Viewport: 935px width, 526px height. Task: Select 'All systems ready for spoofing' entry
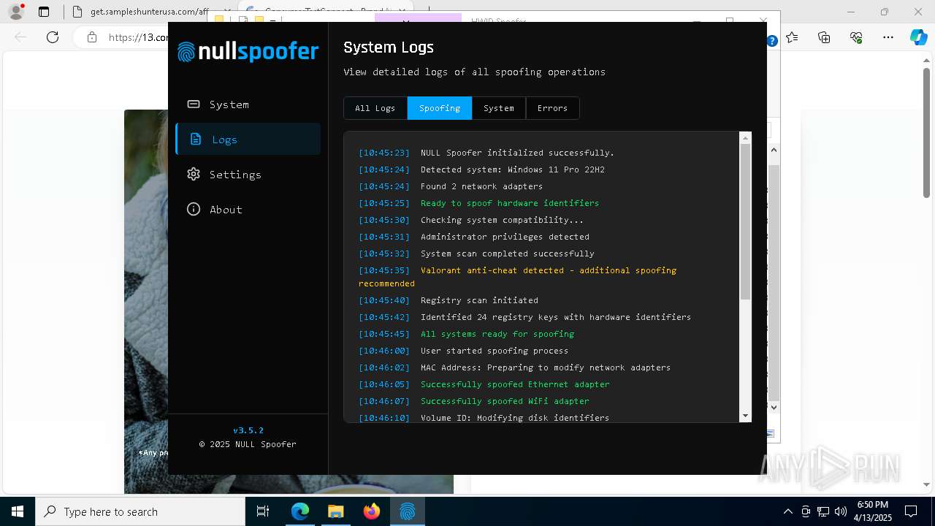click(x=497, y=334)
